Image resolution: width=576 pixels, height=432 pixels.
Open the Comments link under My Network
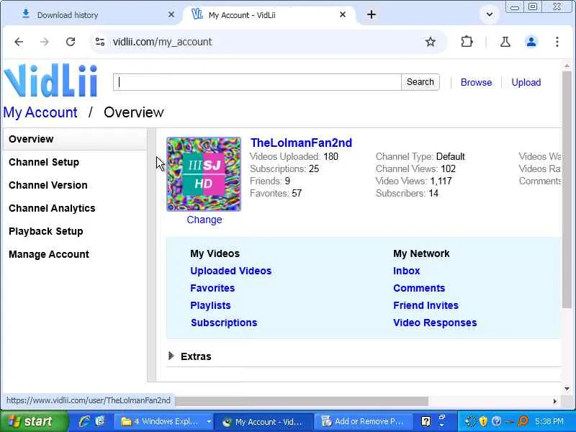click(x=419, y=289)
